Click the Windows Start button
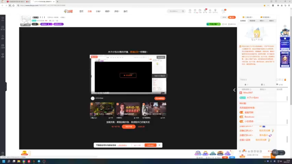 click(x=4, y=161)
